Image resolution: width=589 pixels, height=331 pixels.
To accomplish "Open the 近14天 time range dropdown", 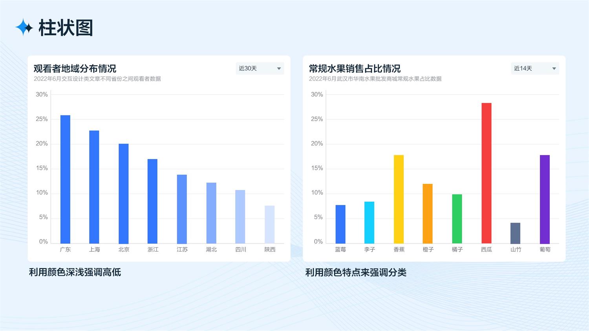I will click(535, 68).
